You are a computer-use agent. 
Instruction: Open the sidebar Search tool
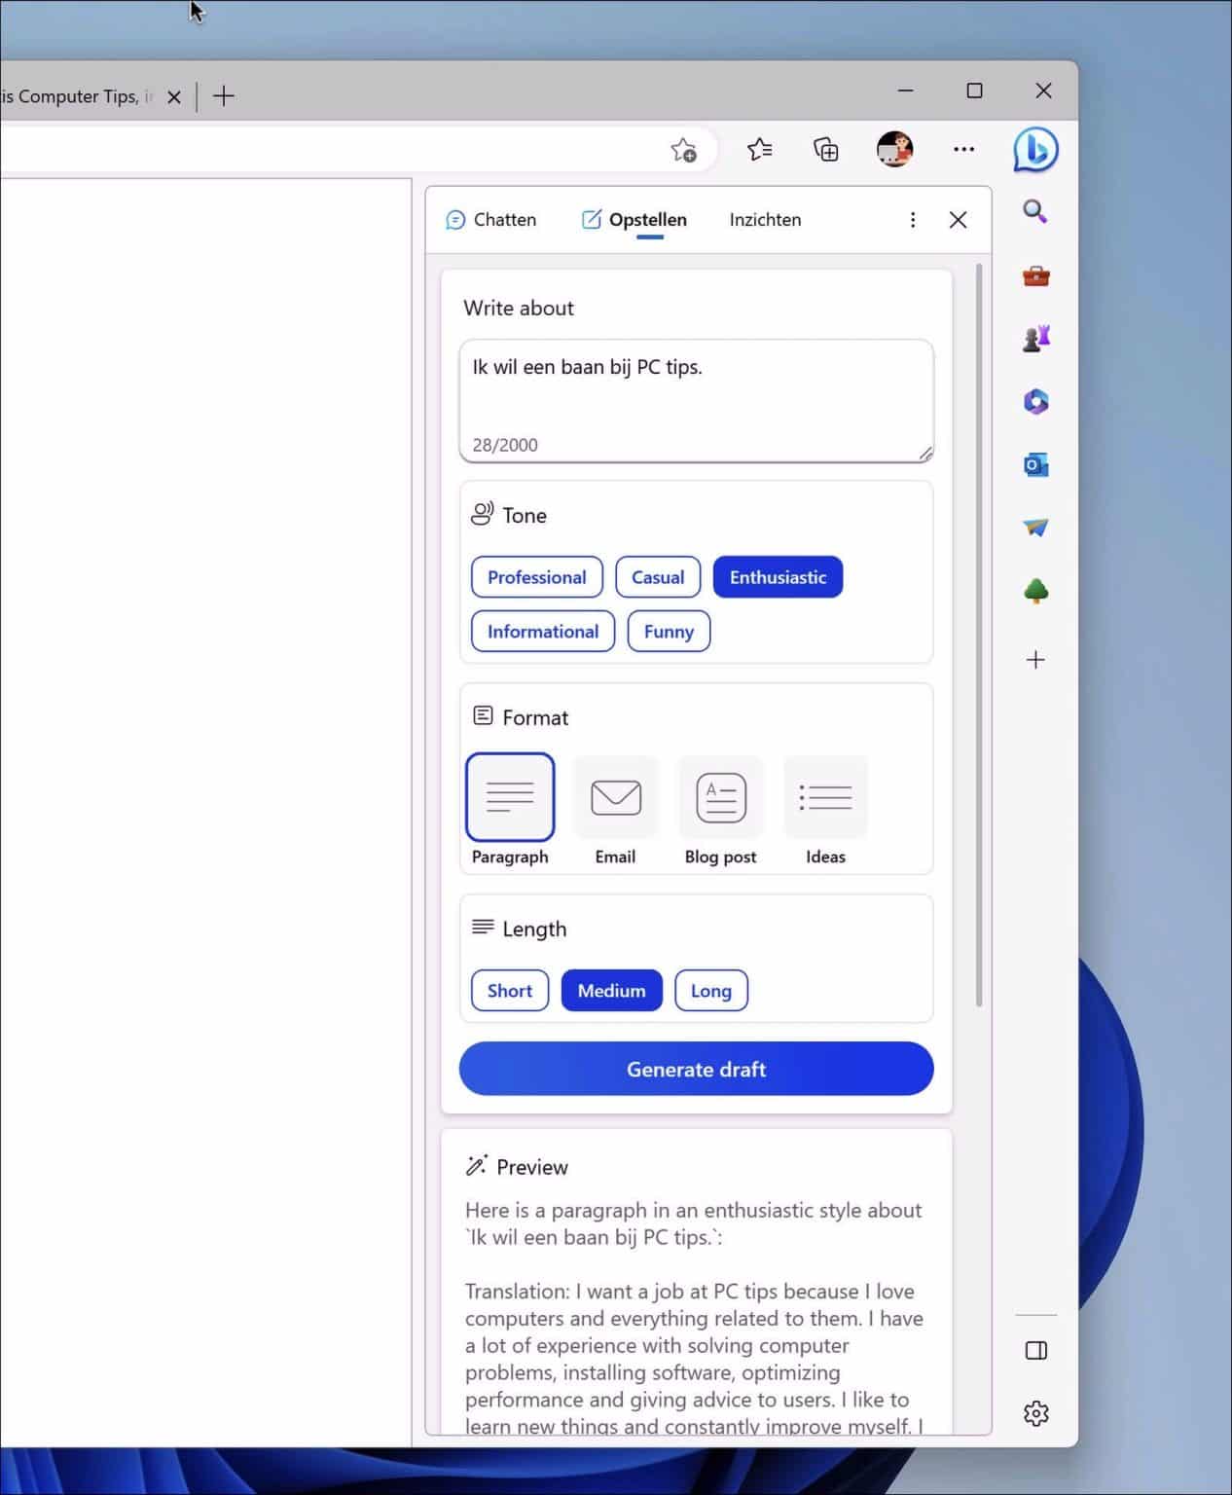(1035, 211)
